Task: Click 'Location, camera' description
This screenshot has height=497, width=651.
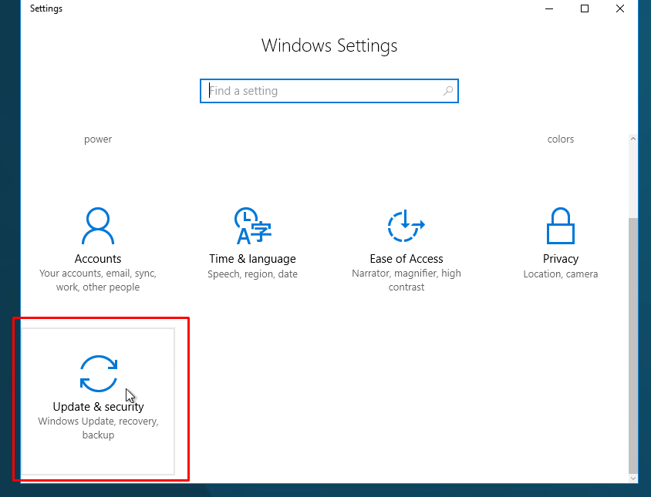Action: (561, 274)
